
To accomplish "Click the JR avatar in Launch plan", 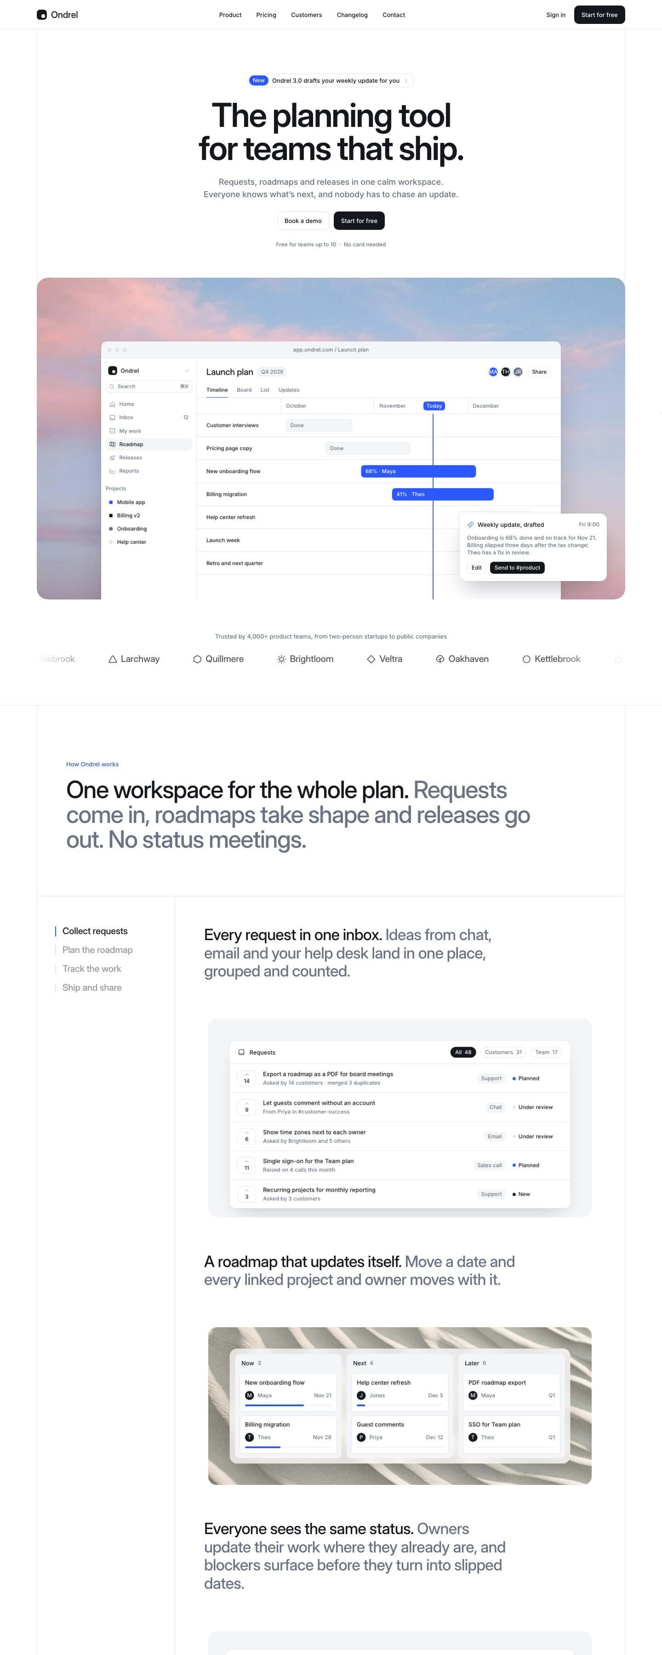I will click(x=517, y=372).
